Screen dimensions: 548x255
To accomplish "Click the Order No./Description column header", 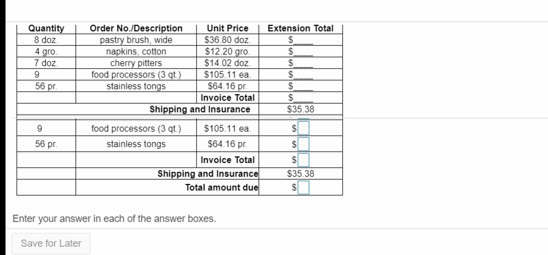I will pyautogui.click(x=136, y=28).
